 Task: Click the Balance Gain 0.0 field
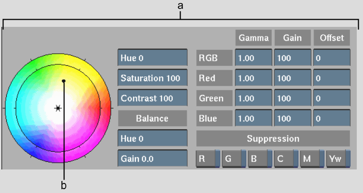[x=152, y=158]
